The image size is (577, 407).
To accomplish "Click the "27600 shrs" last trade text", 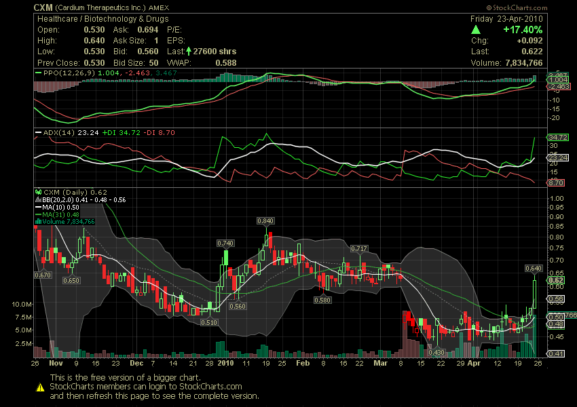I will 215,52.
